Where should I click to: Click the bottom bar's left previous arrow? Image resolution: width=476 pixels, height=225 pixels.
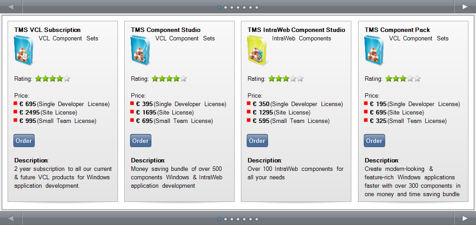[11, 218]
